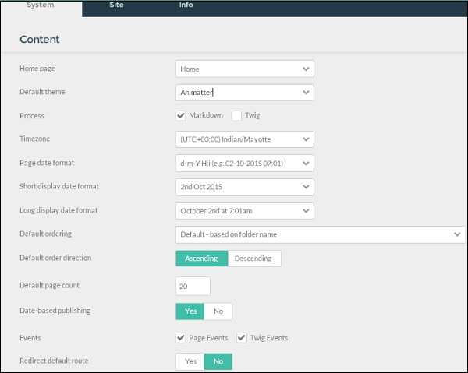468x373 pixels.
Task: Switch to the Info tab
Action: pos(186,6)
